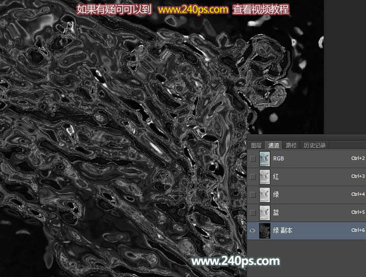
Task: Toggle visibility of the 蓝 channel
Action: coord(253,213)
